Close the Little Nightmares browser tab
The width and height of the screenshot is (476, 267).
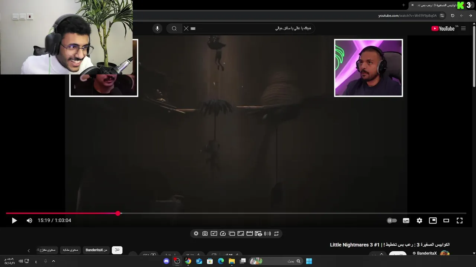pos(412,5)
